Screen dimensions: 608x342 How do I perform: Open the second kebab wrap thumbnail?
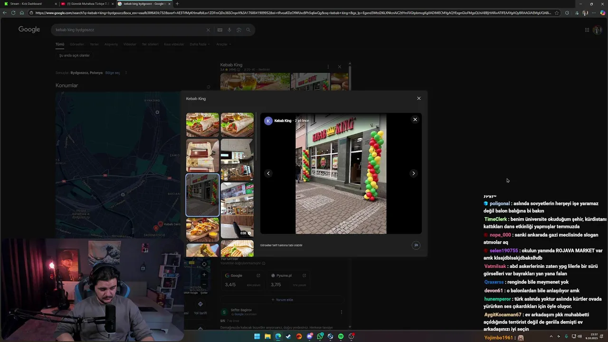(237, 124)
